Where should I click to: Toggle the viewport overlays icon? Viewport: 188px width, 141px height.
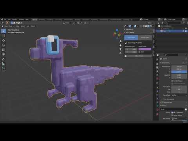click(135, 26)
